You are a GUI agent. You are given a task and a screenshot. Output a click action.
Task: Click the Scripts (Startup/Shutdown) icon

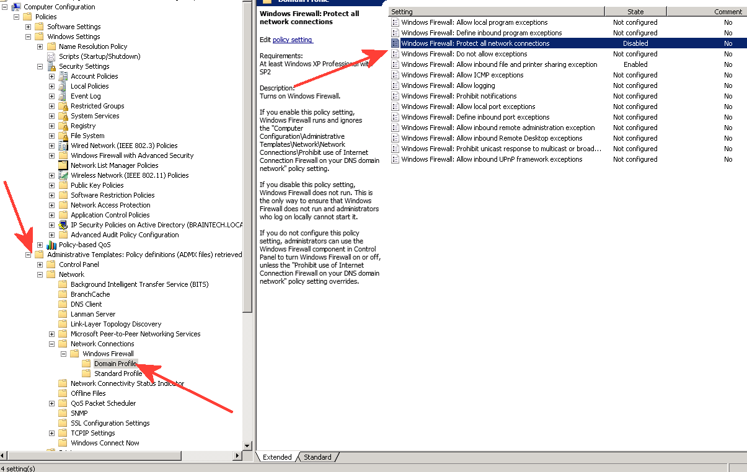pyautogui.click(x=51, y=56)
